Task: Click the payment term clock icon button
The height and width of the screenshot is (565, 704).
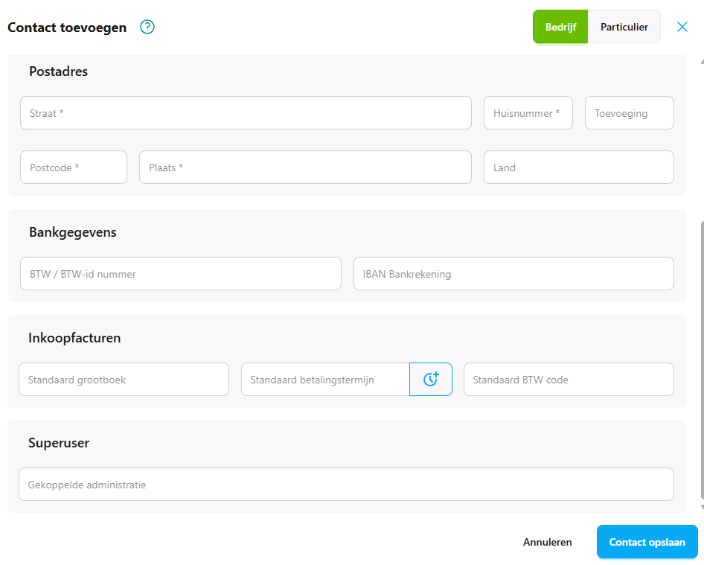Action: click(x=431, y=379)
